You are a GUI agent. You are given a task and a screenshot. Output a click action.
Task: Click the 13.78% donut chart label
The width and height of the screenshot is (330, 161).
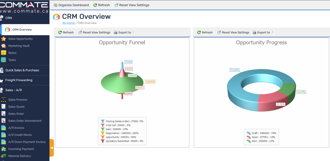point(281,104)
